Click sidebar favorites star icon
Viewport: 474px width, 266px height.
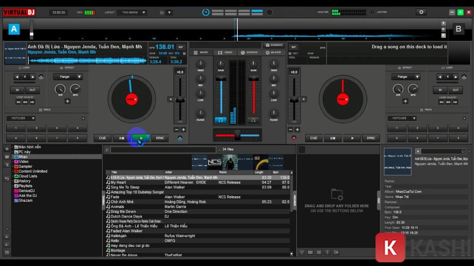point(7,149)
